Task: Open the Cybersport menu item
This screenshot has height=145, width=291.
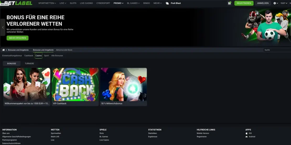Action: click(103, 3)
